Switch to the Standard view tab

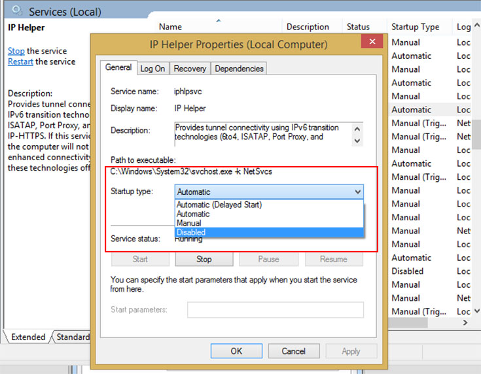73,337
